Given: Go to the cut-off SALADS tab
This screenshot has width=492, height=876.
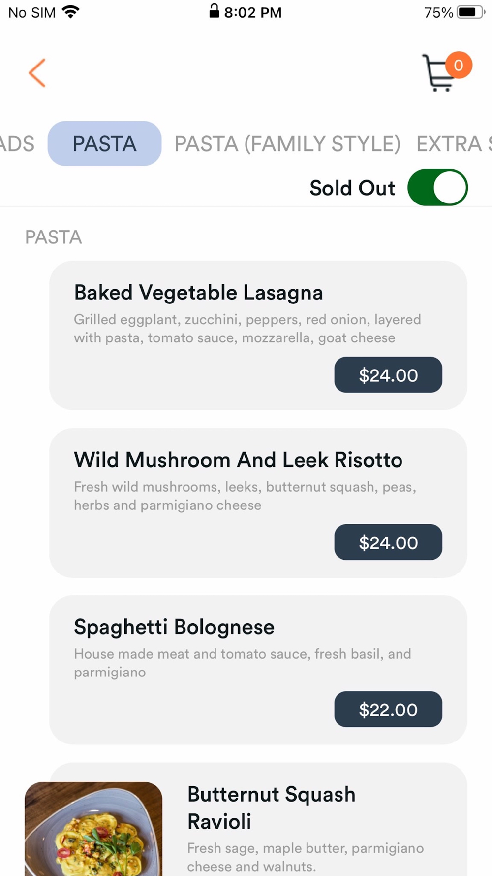Looking at the screenshot, I should 17,144.
